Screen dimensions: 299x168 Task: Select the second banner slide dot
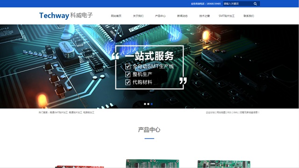point(148,104)
